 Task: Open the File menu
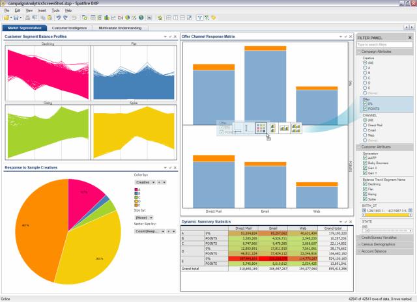pyautogui.click(x=7, y=10)
